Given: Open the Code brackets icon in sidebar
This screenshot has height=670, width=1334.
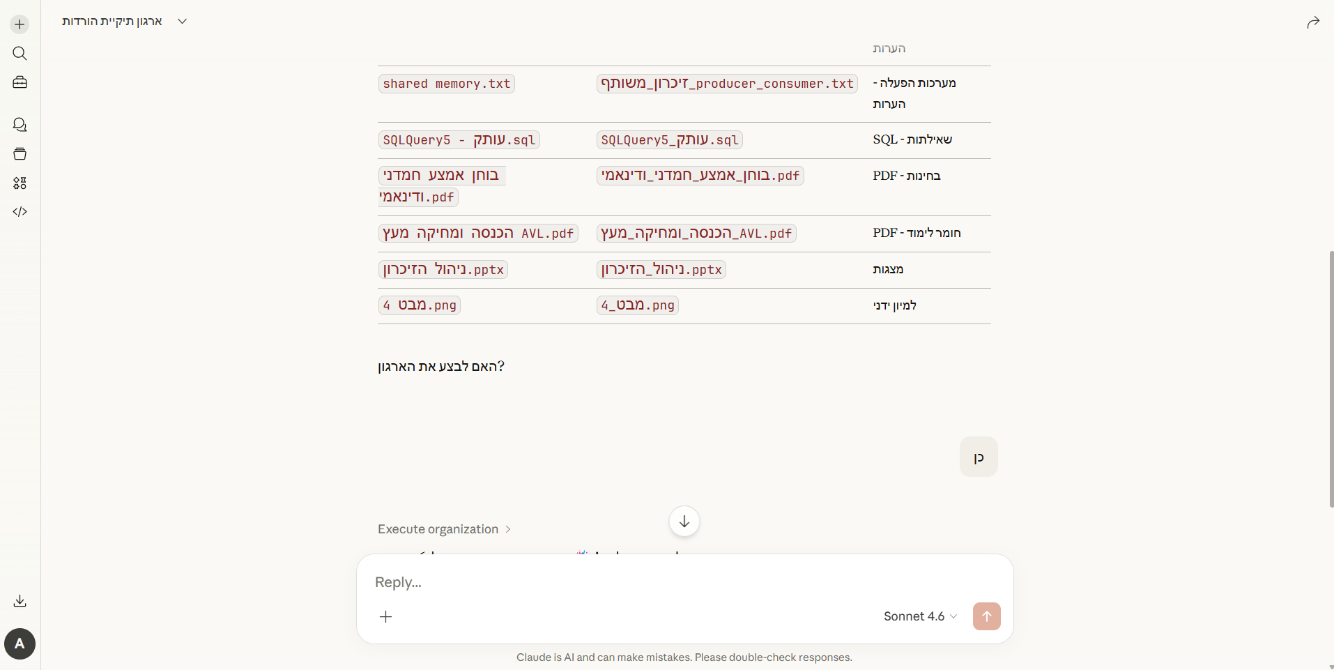Looking at the screenshot, I should (x=20, y=212).
